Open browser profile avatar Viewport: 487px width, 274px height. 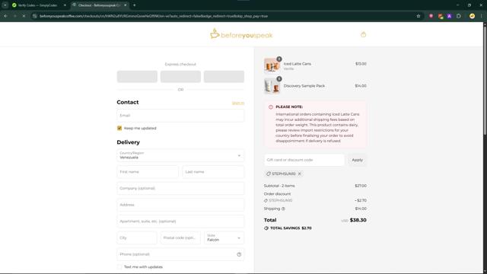(472, 16)
